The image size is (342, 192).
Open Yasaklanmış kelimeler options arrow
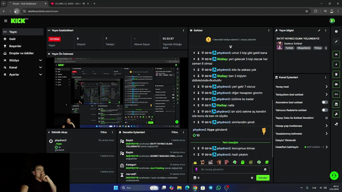tap(327, 134)
